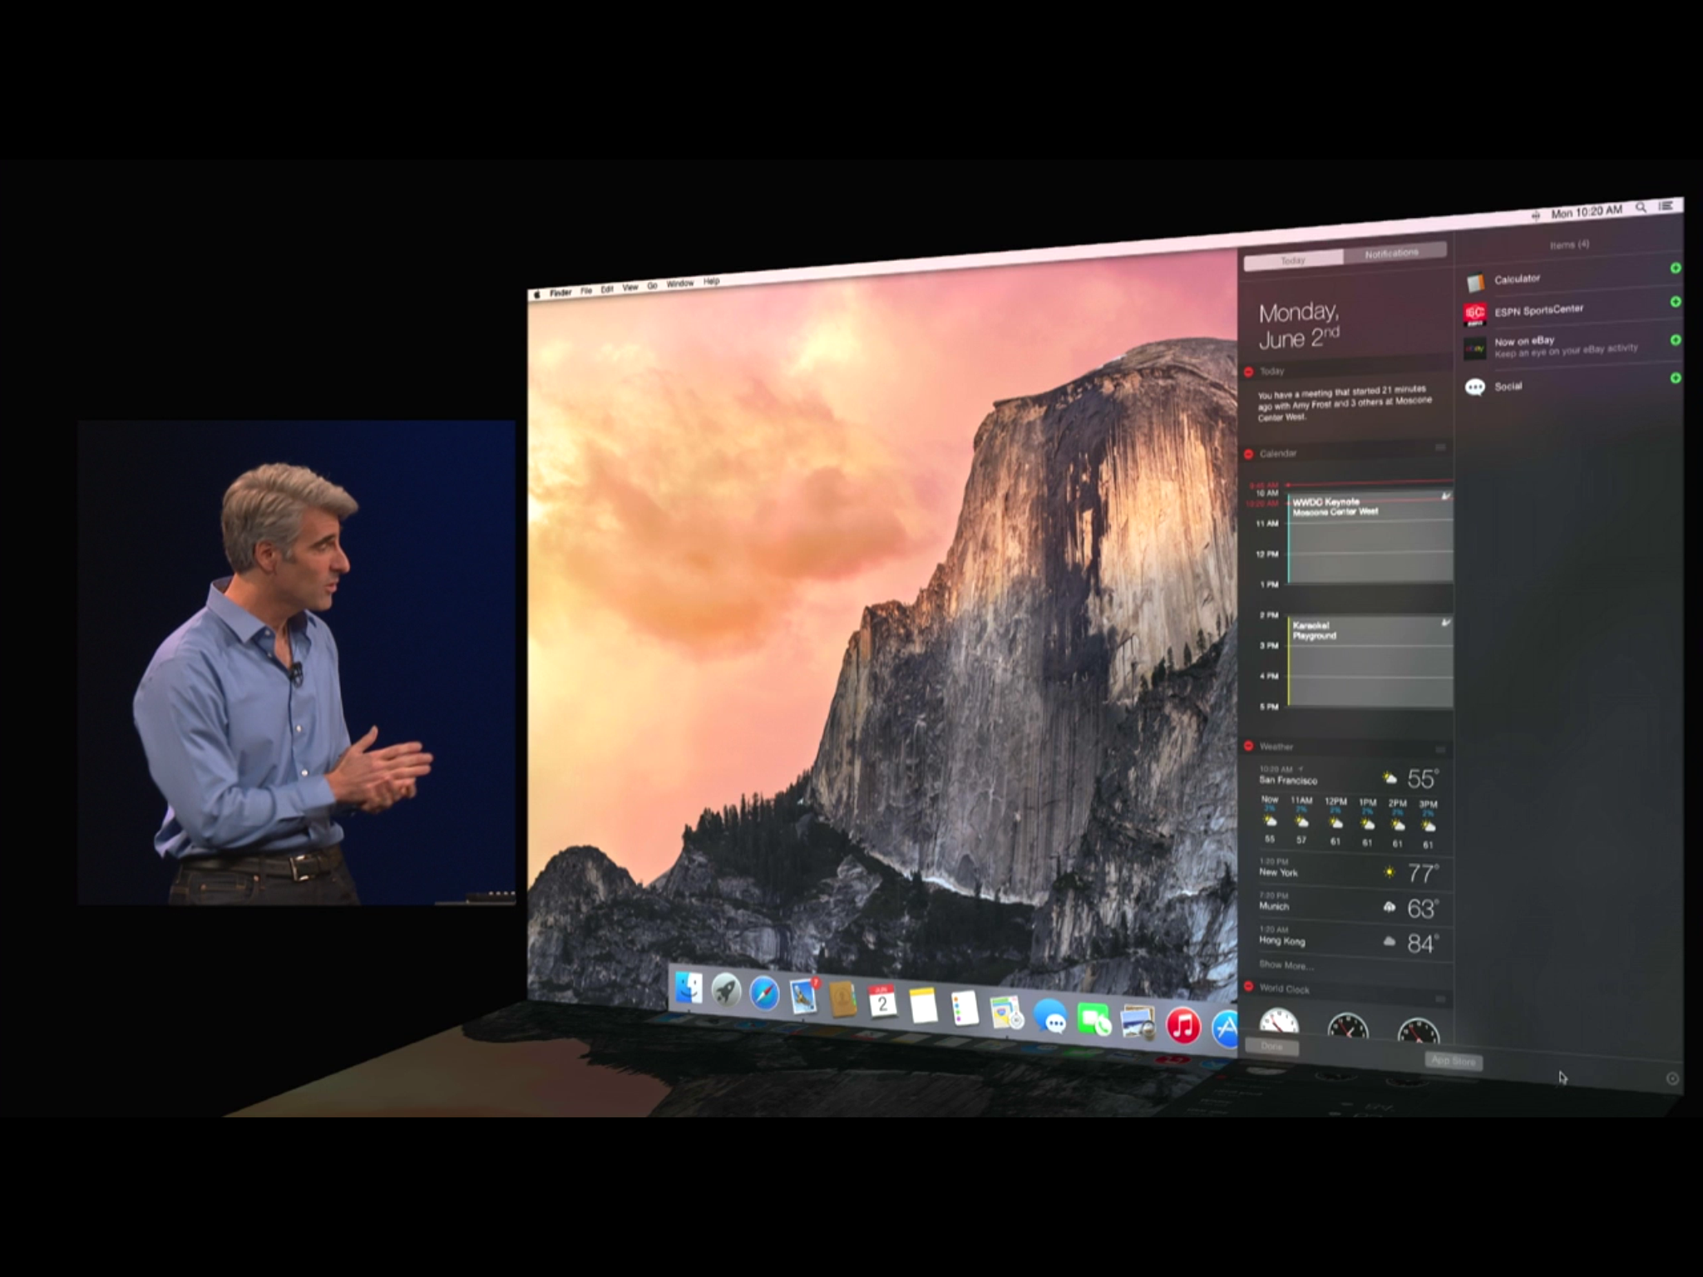Image resolution: width=1703 pixels, height=1277 pixels.
Task: Add the Calculator widget with green plus
Action: (1676, 268)
